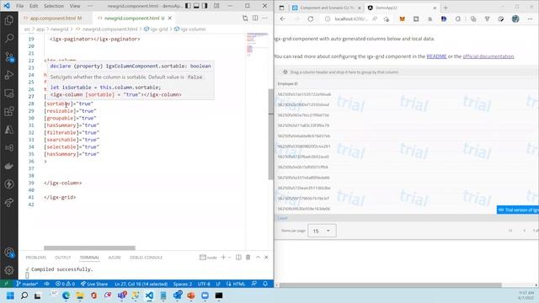This screenshot has height=303, width=539.
Task: Open the Thunder Client lightning icon view
Action: click(x=9, y=184)
